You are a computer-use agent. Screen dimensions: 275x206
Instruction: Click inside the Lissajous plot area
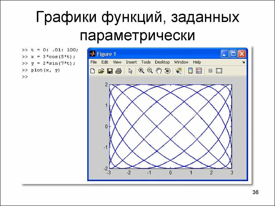[171, 127]
